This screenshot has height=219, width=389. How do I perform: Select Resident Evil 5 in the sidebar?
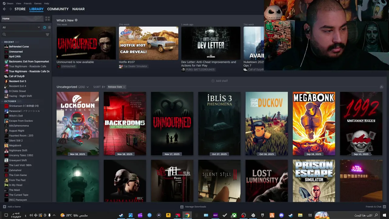17,81
